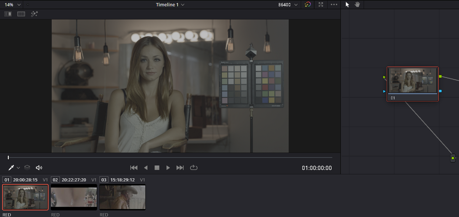459x217 pixels.
Task: Click the layers stack icon below viewer
Action: click(27, 167)
